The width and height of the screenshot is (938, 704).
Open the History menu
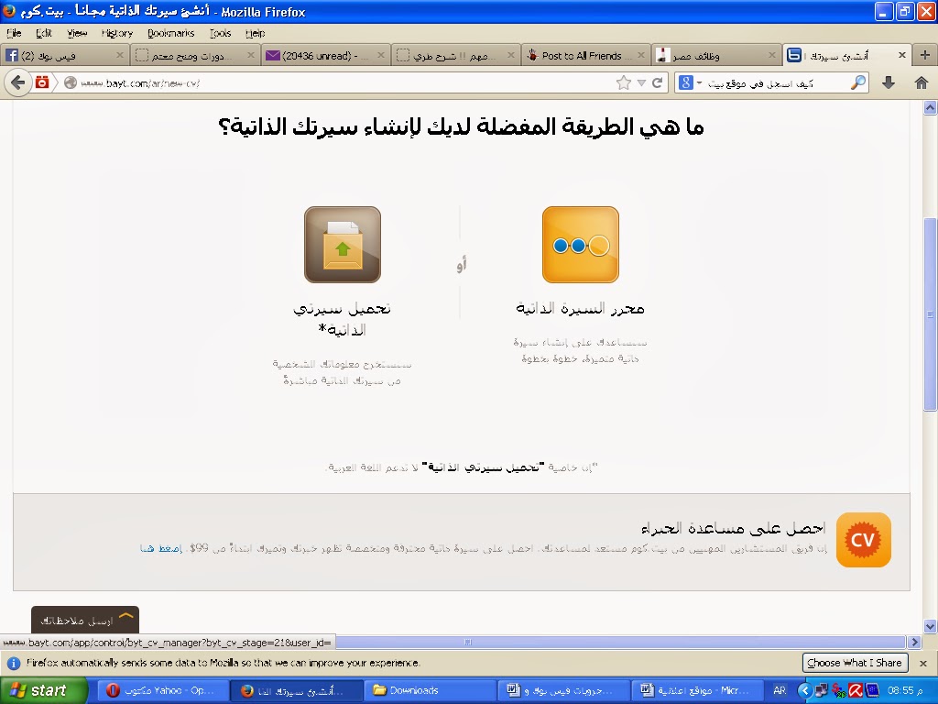(116, 34)
